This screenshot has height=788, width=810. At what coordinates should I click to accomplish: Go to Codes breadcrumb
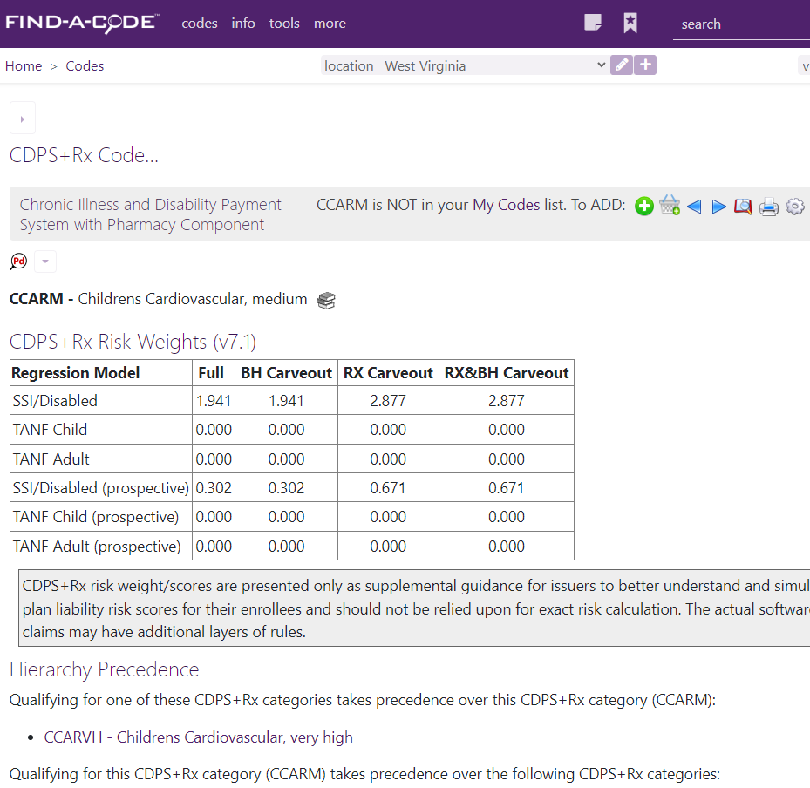pos(85,66)
